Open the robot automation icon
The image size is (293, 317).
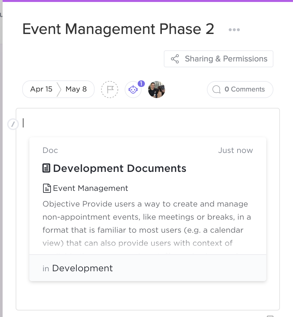(133, 89)
